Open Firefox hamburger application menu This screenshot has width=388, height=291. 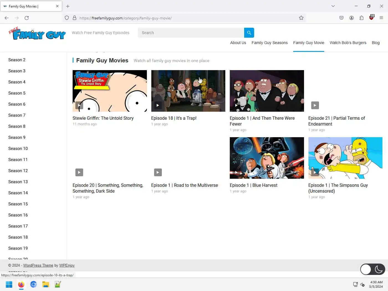coord(381,18)
